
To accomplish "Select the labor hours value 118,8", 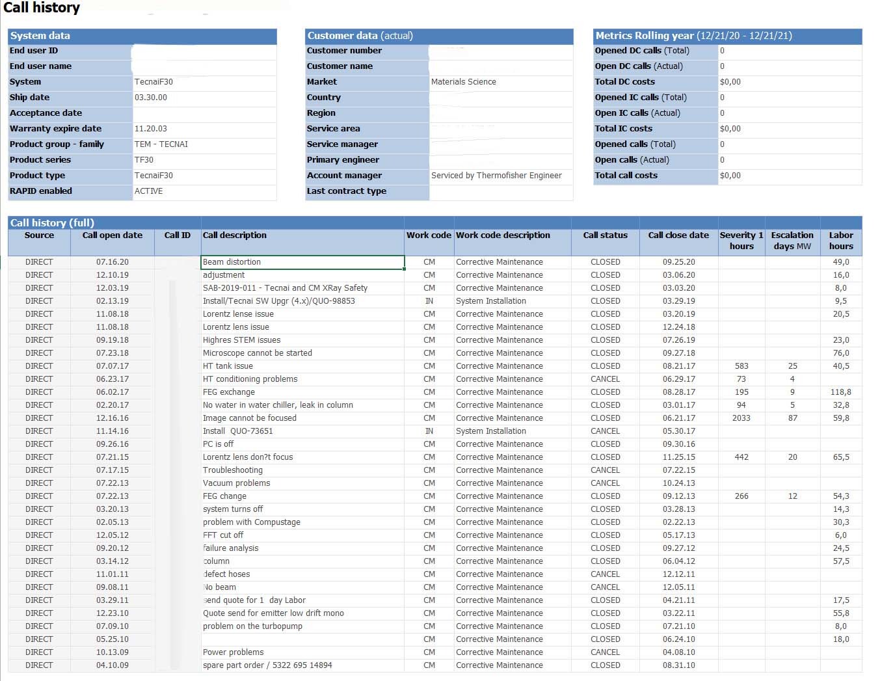I will pos(841,392).
